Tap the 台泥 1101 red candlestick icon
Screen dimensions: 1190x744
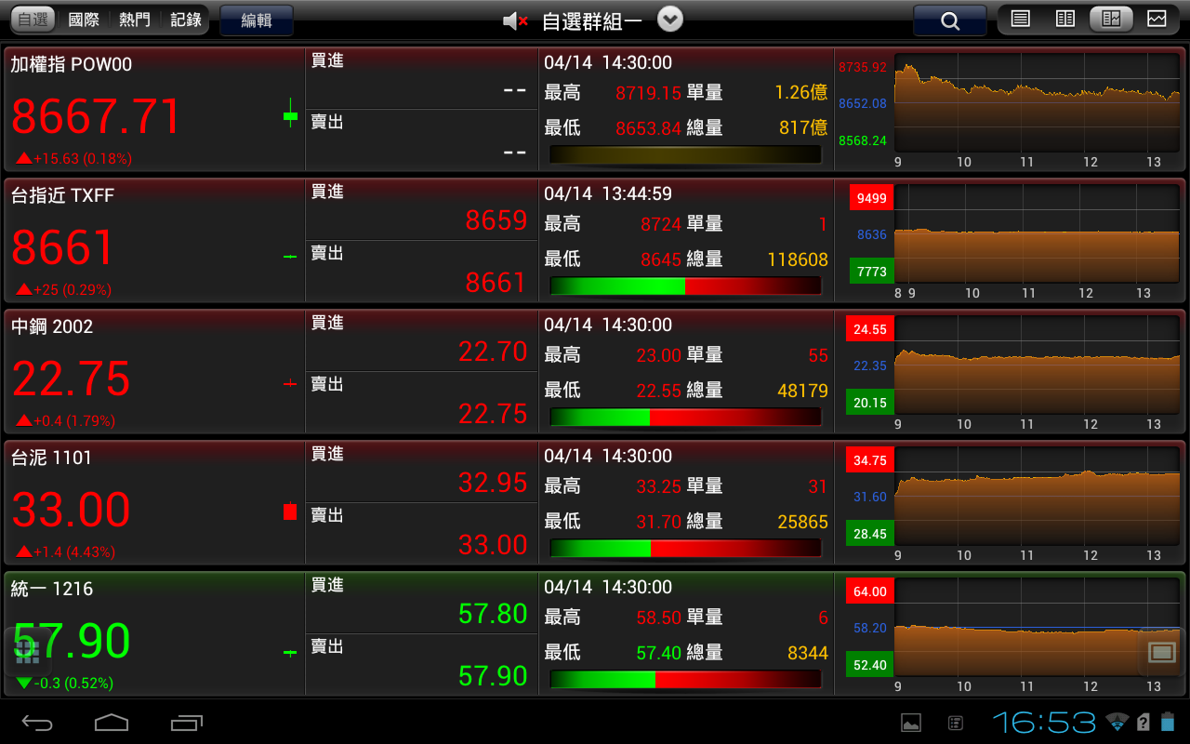click(x=290, y=511)
